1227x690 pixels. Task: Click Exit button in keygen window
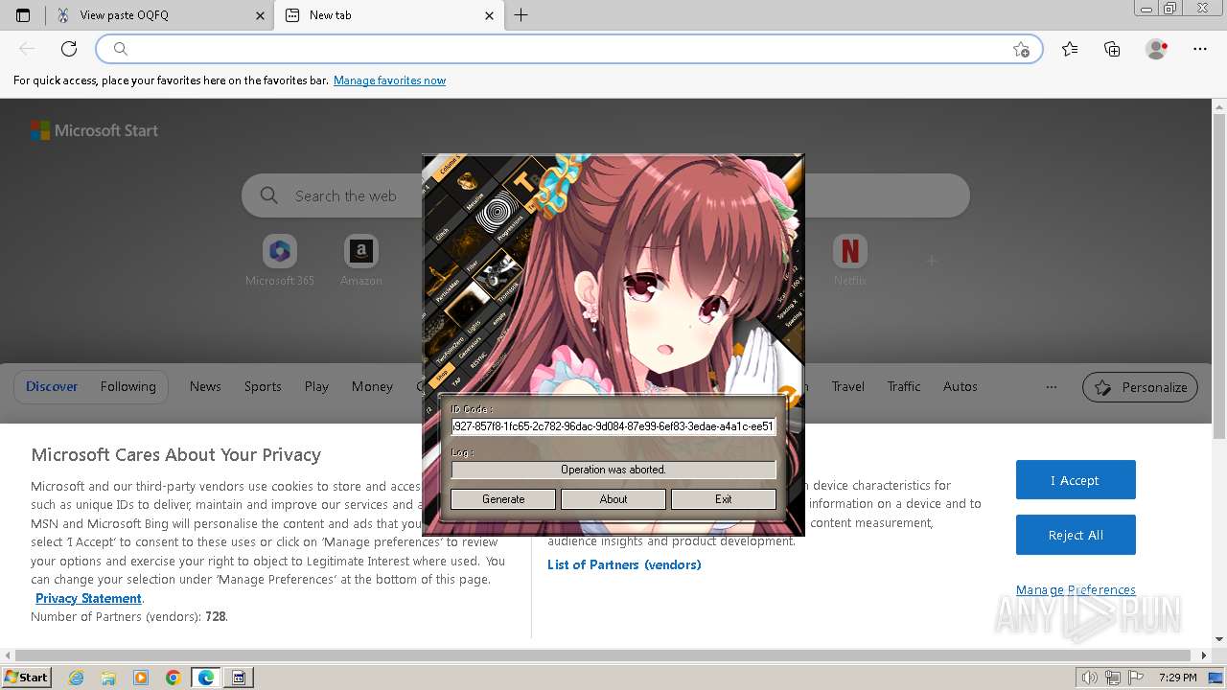[724, 499]
